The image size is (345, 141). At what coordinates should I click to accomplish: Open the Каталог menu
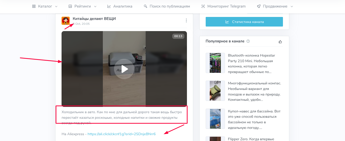pyautogui.click(x=45, y=6)
